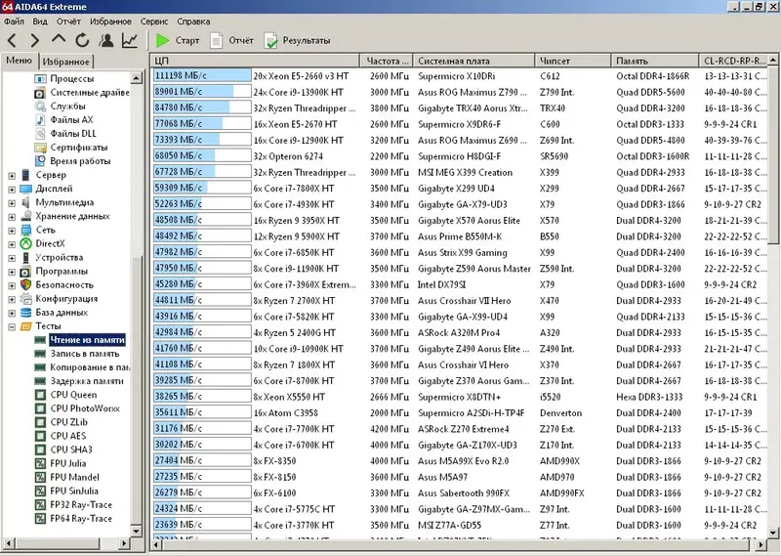Expand the Сеть tree node

pos(12,231)
